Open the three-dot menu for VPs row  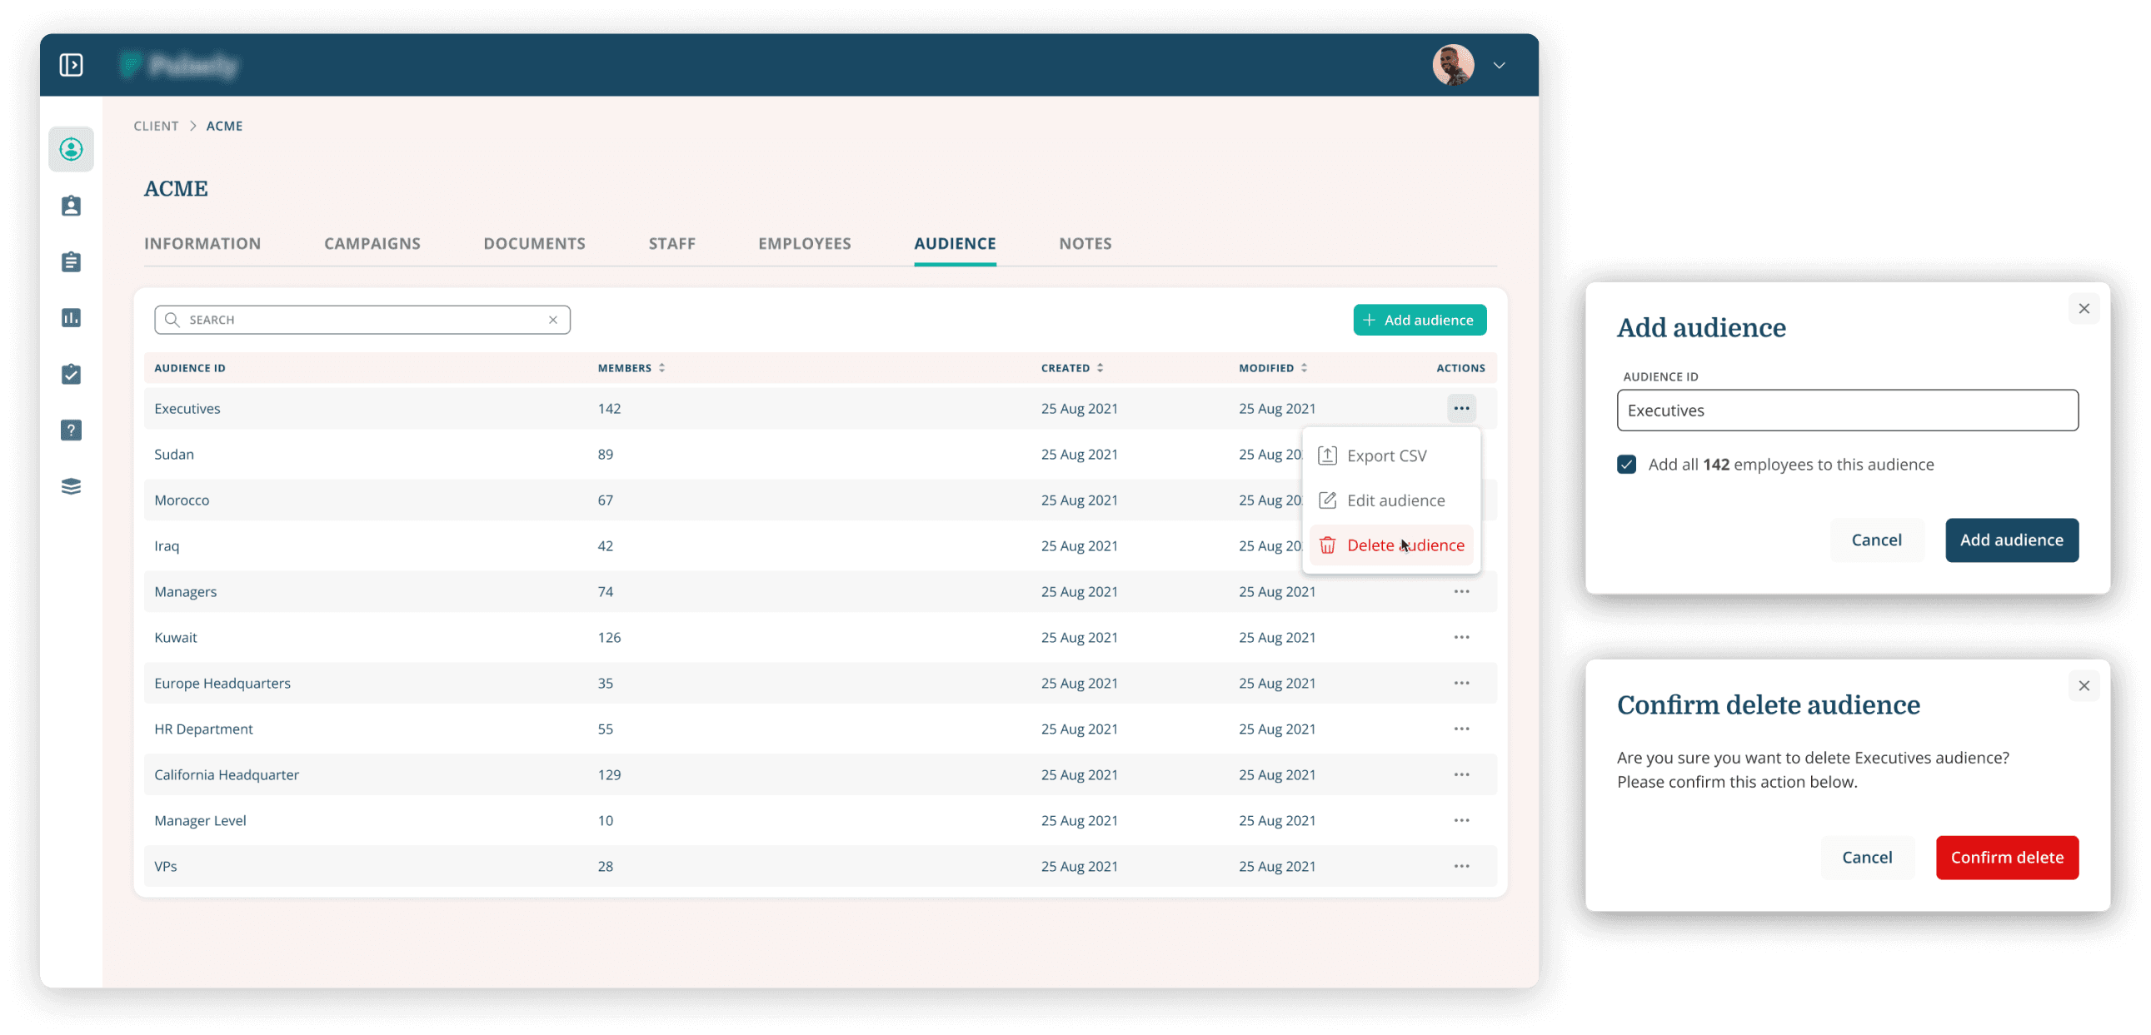coord(1460,867)
